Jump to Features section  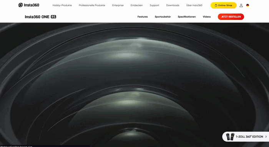[x=143, y=17]
